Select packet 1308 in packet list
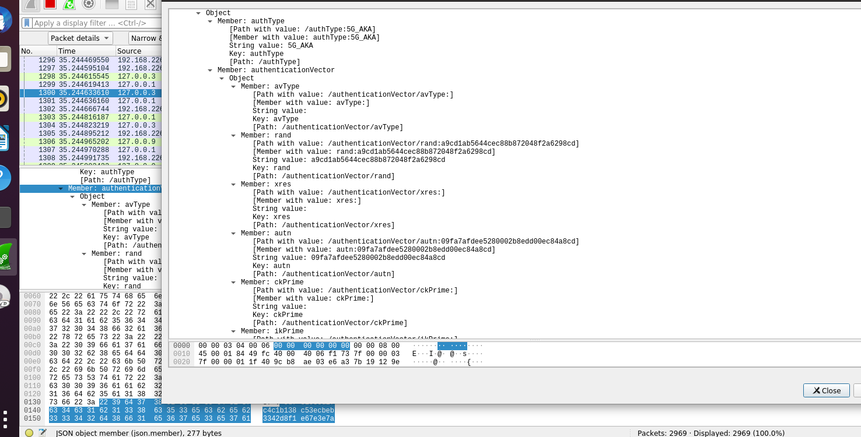This screenshot has width=861, height=437. tap(91, 158)
